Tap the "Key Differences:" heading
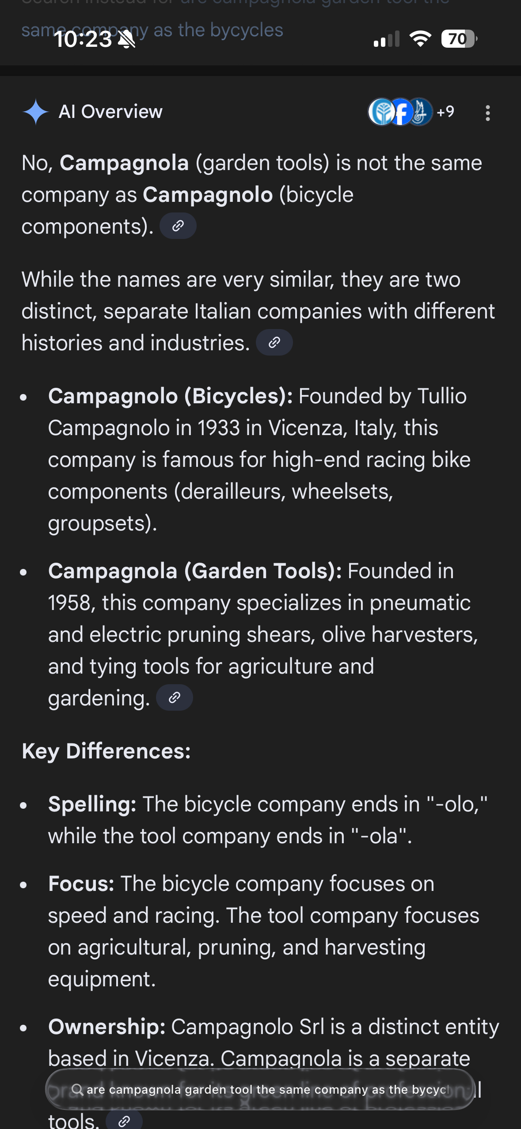This screenshot has width=521, height=1129. pyautogui.click(x=106, y=751)
